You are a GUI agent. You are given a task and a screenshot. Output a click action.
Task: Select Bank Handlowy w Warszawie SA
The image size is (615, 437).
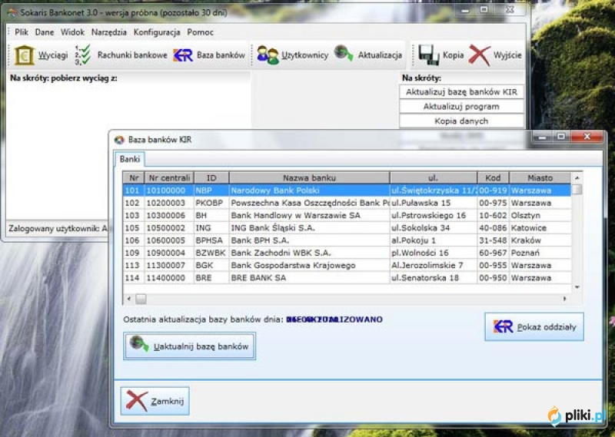pyautogui.click(x=347, y=215)
